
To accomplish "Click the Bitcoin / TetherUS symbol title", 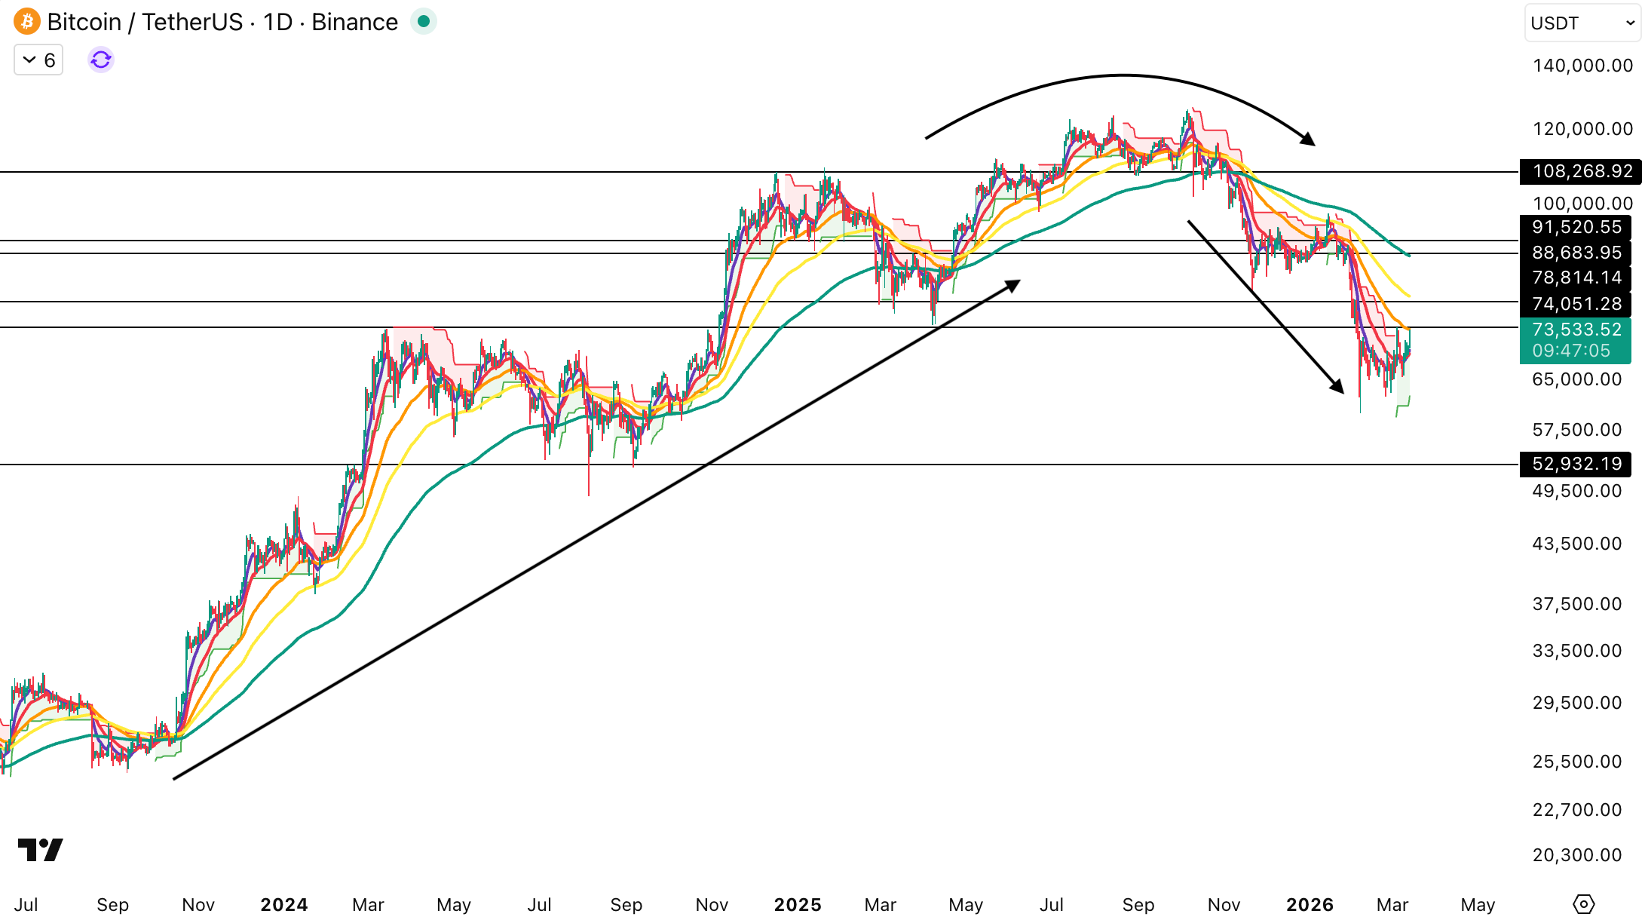I will (222, 22).
